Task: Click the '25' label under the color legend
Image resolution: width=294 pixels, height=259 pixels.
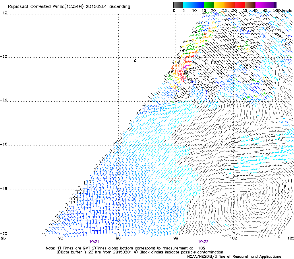Action: tap(224, 11)
